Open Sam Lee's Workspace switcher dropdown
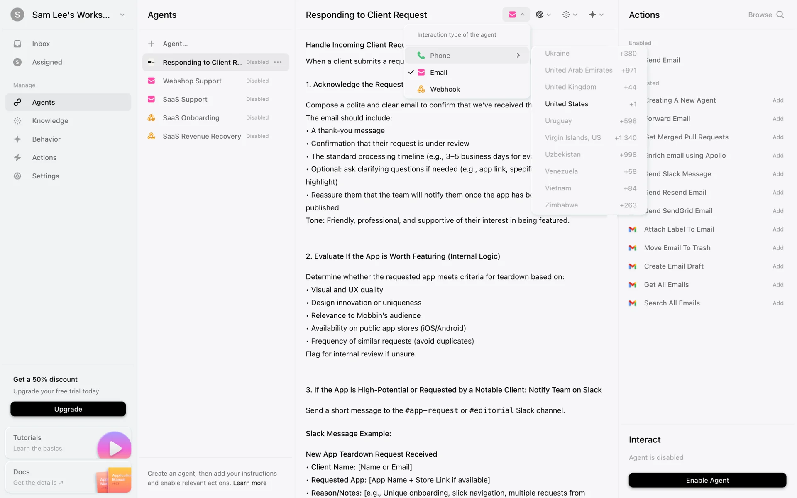 (122, 15)
